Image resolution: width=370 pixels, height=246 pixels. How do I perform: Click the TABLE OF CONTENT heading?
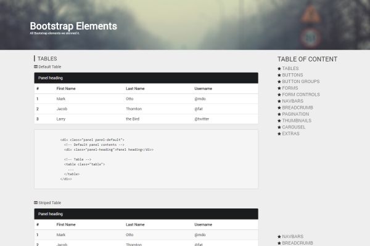[x=307, y=59]
